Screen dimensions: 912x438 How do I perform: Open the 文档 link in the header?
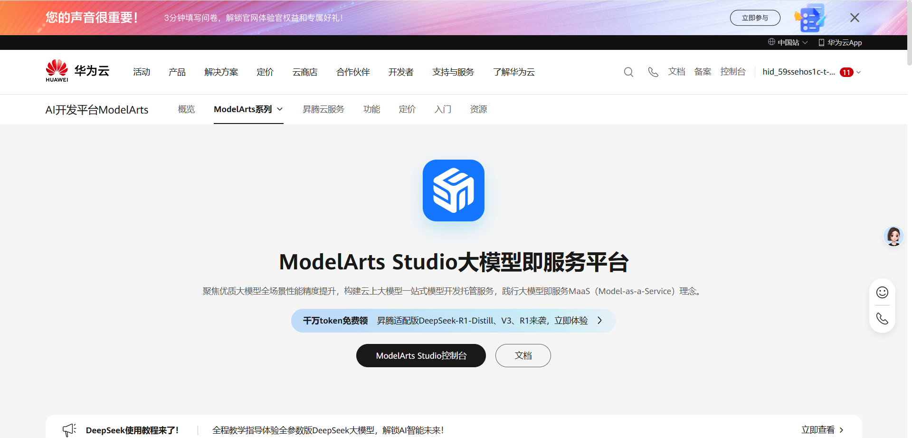676,71
